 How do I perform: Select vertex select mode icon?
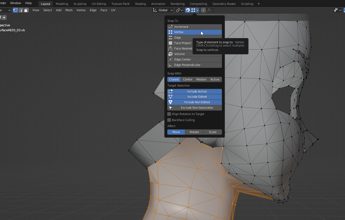click(x=15, y=10)
